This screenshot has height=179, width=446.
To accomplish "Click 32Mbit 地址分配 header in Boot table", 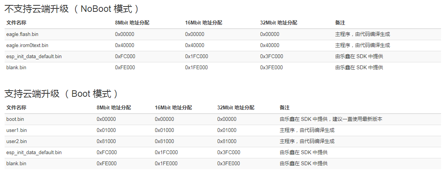I will tap(236, 108).
